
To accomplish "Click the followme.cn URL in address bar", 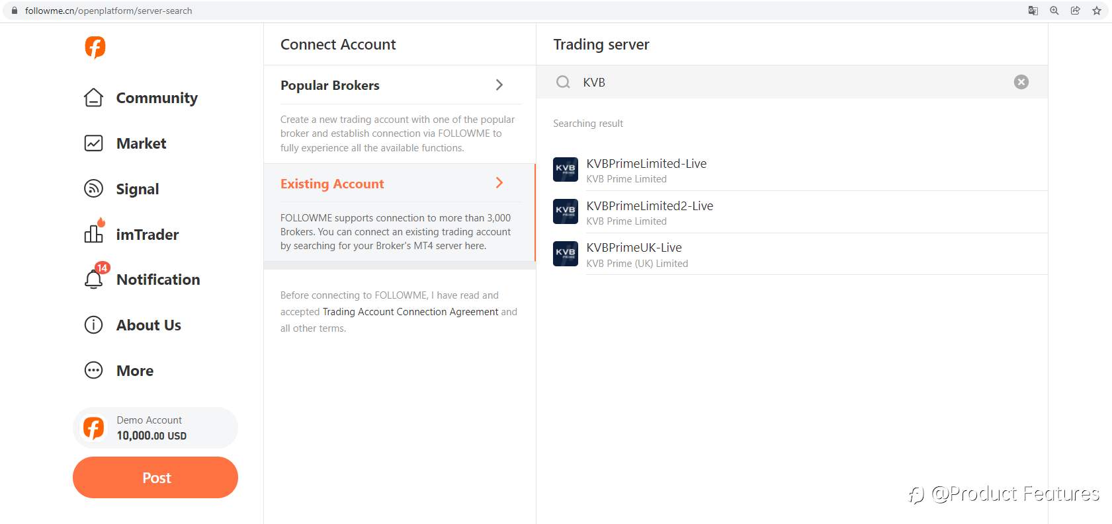I will [108, 11].
